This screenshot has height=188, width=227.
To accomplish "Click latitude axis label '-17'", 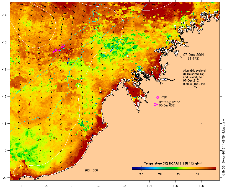I will click(x=4, y=96).
